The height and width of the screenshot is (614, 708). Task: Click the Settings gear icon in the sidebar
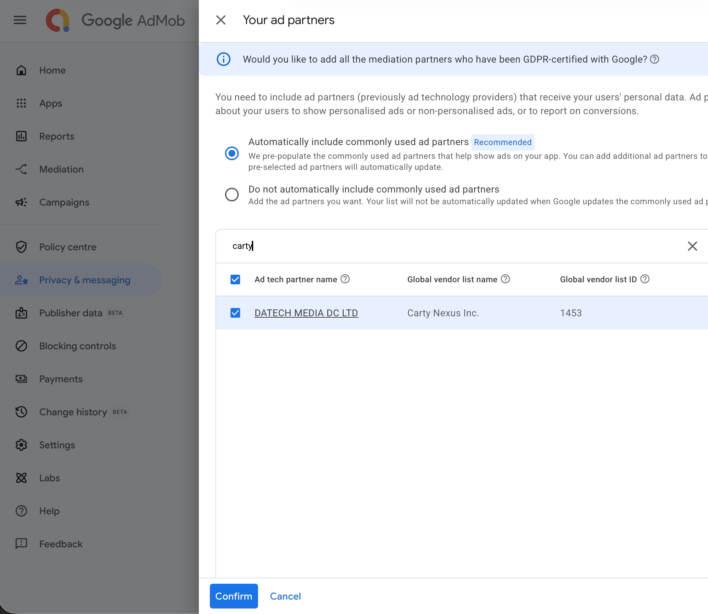tap(21, 445)
